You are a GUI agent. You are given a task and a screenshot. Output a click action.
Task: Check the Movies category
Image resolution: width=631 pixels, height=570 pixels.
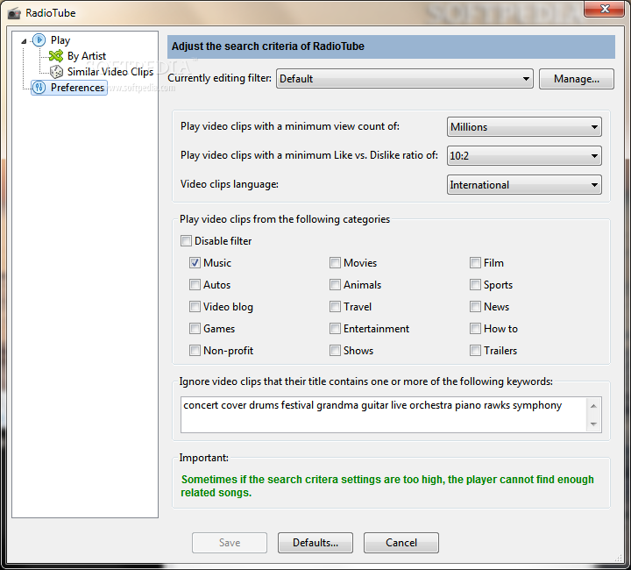pos(335,263)
